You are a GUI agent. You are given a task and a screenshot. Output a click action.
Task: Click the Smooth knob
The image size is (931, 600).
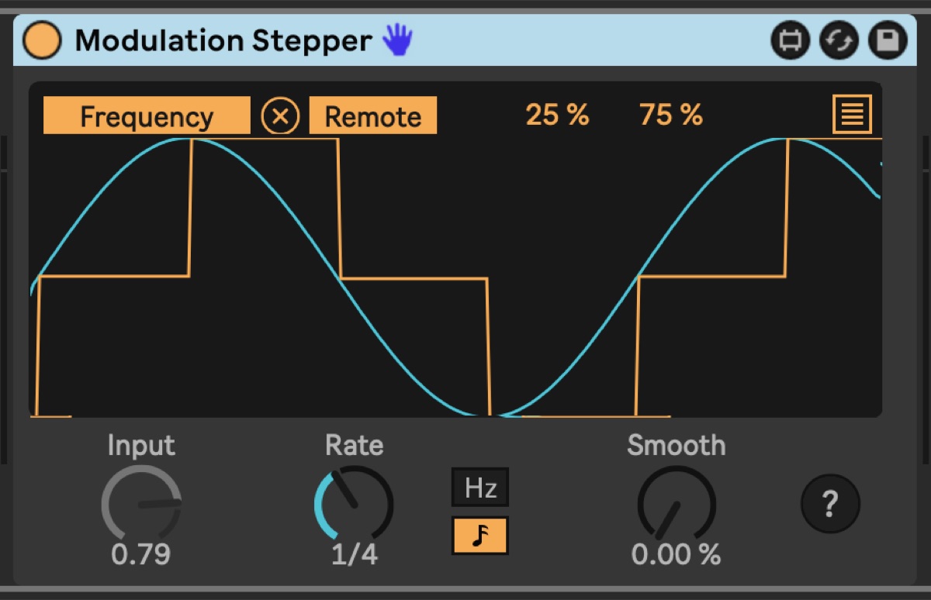coord(677,504)
